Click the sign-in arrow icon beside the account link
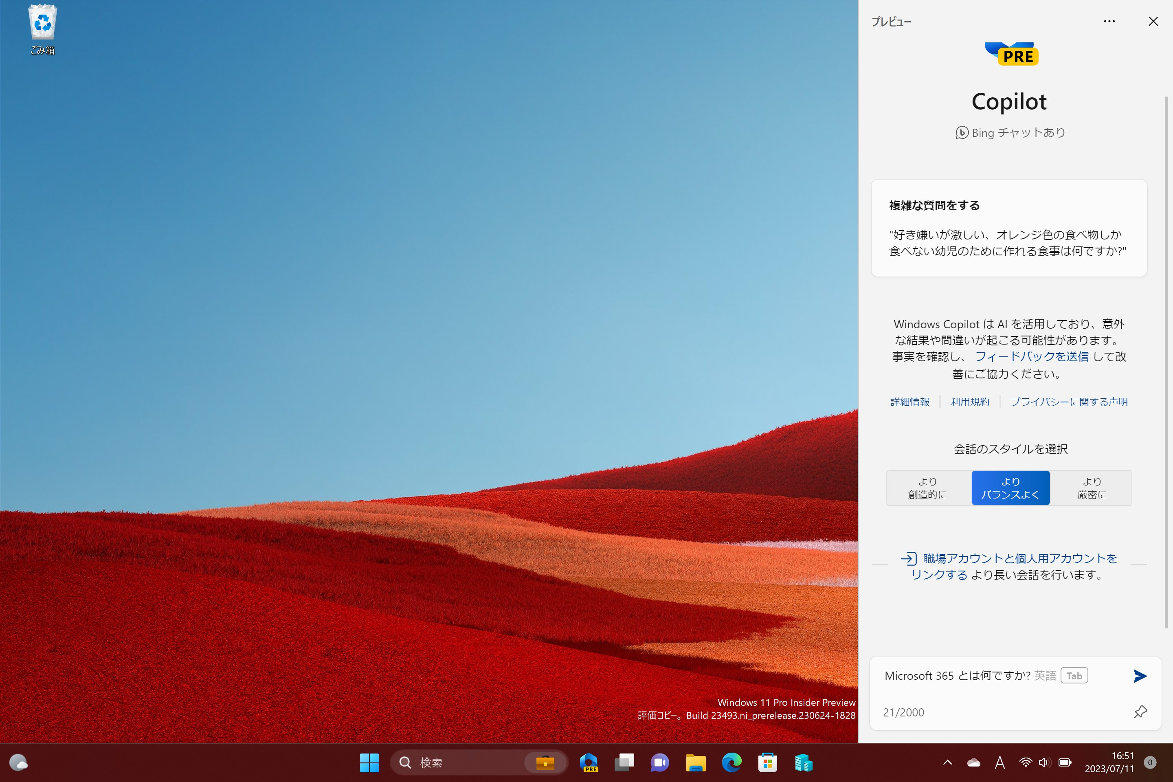The width and height of the screenshot is (1173, 782). [909, 558]
